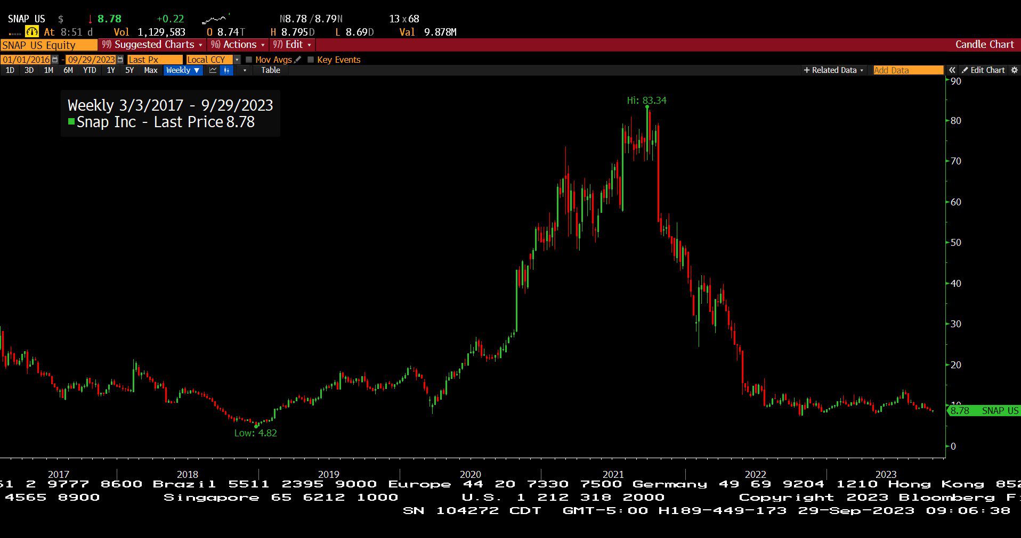
Task: Select the YTD range tab
Action: 90,70
